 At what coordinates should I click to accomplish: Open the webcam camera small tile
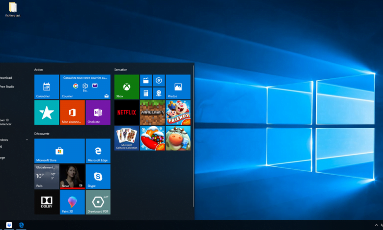[159, 93]
